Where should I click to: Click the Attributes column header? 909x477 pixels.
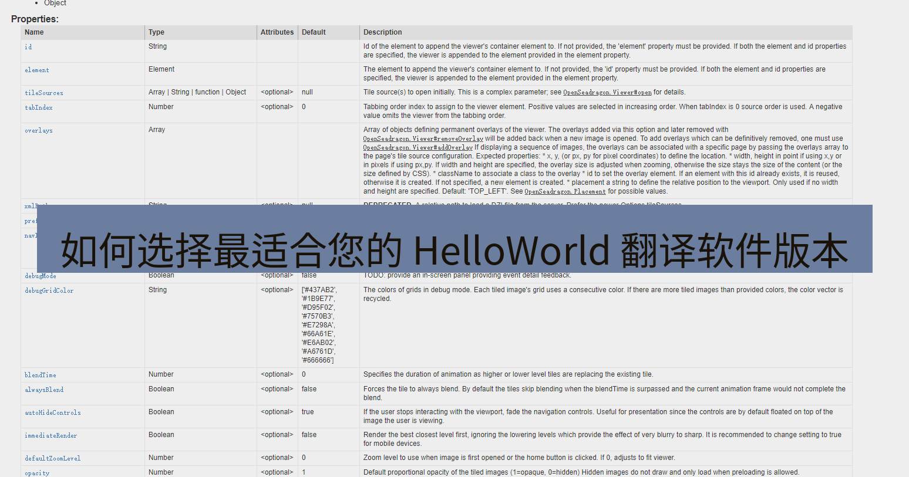tap(277, 32)
